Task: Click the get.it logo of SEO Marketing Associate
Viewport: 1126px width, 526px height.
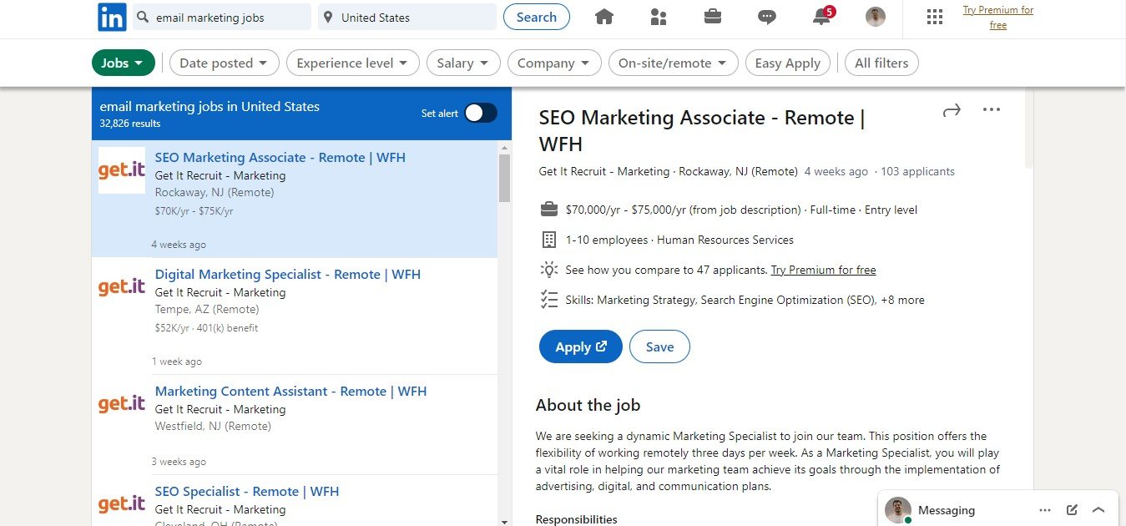Action: pos(122,170)
